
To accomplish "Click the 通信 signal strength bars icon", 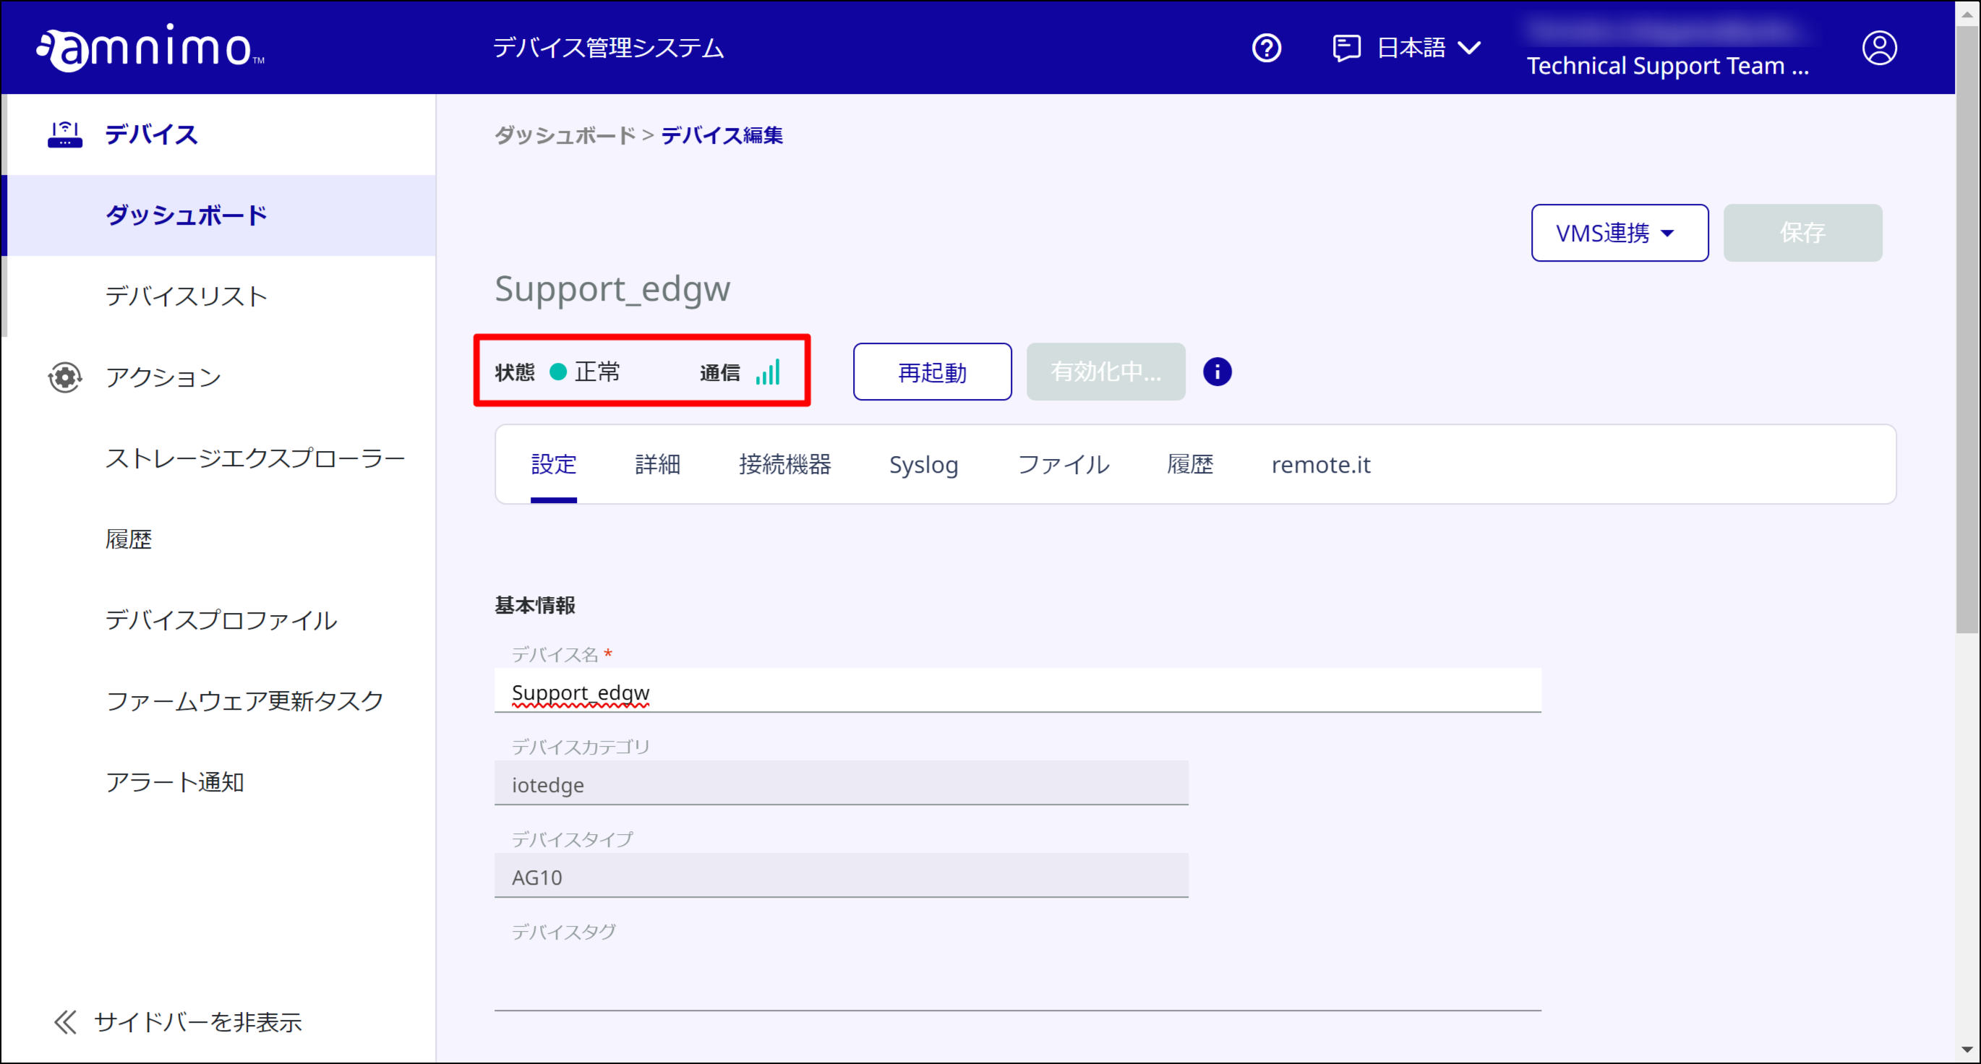I will click(x=769, y=372).
